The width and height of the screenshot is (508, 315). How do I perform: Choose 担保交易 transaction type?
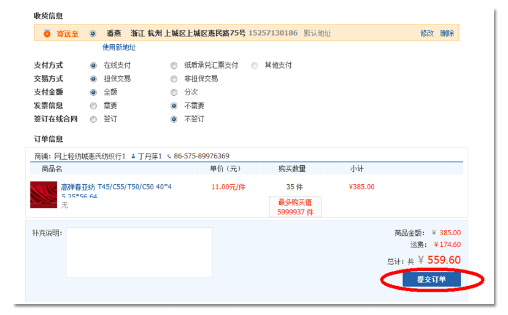pyautogui.click(x=93, y=79)
